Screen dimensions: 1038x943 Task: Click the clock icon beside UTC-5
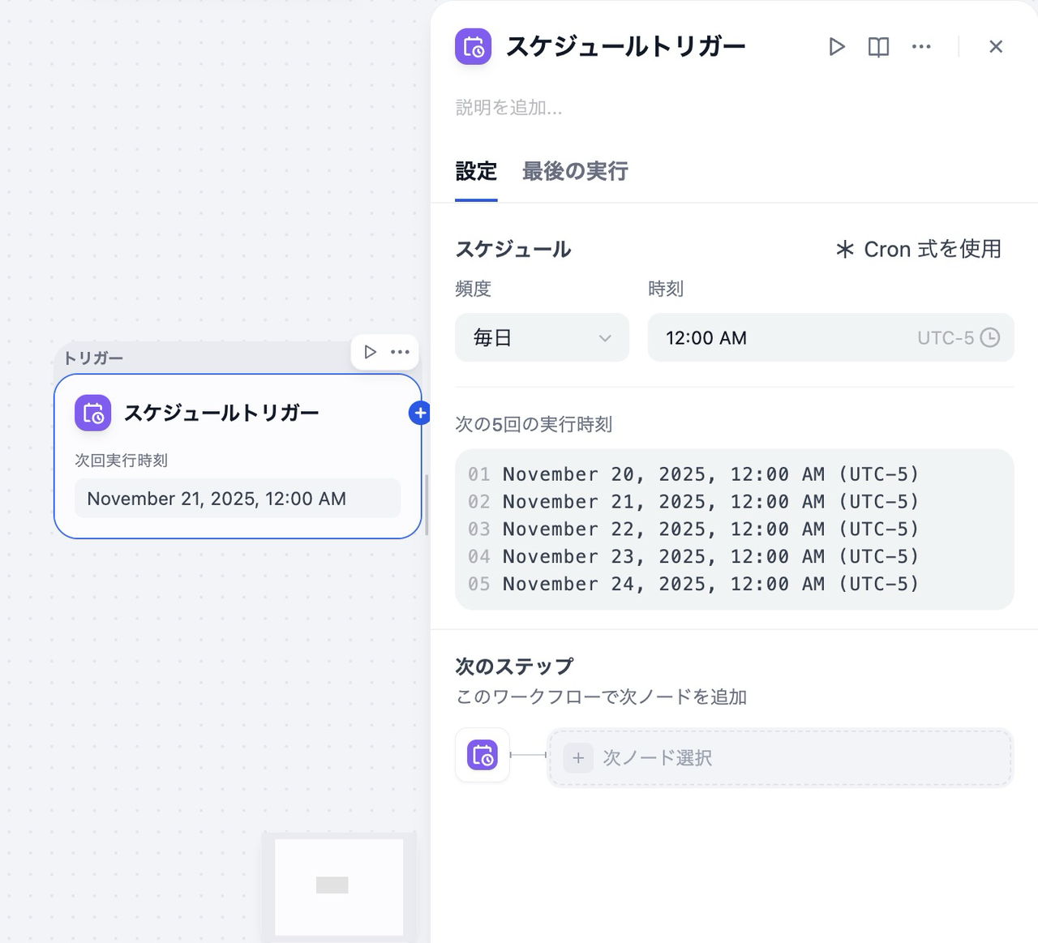point(990,337)
